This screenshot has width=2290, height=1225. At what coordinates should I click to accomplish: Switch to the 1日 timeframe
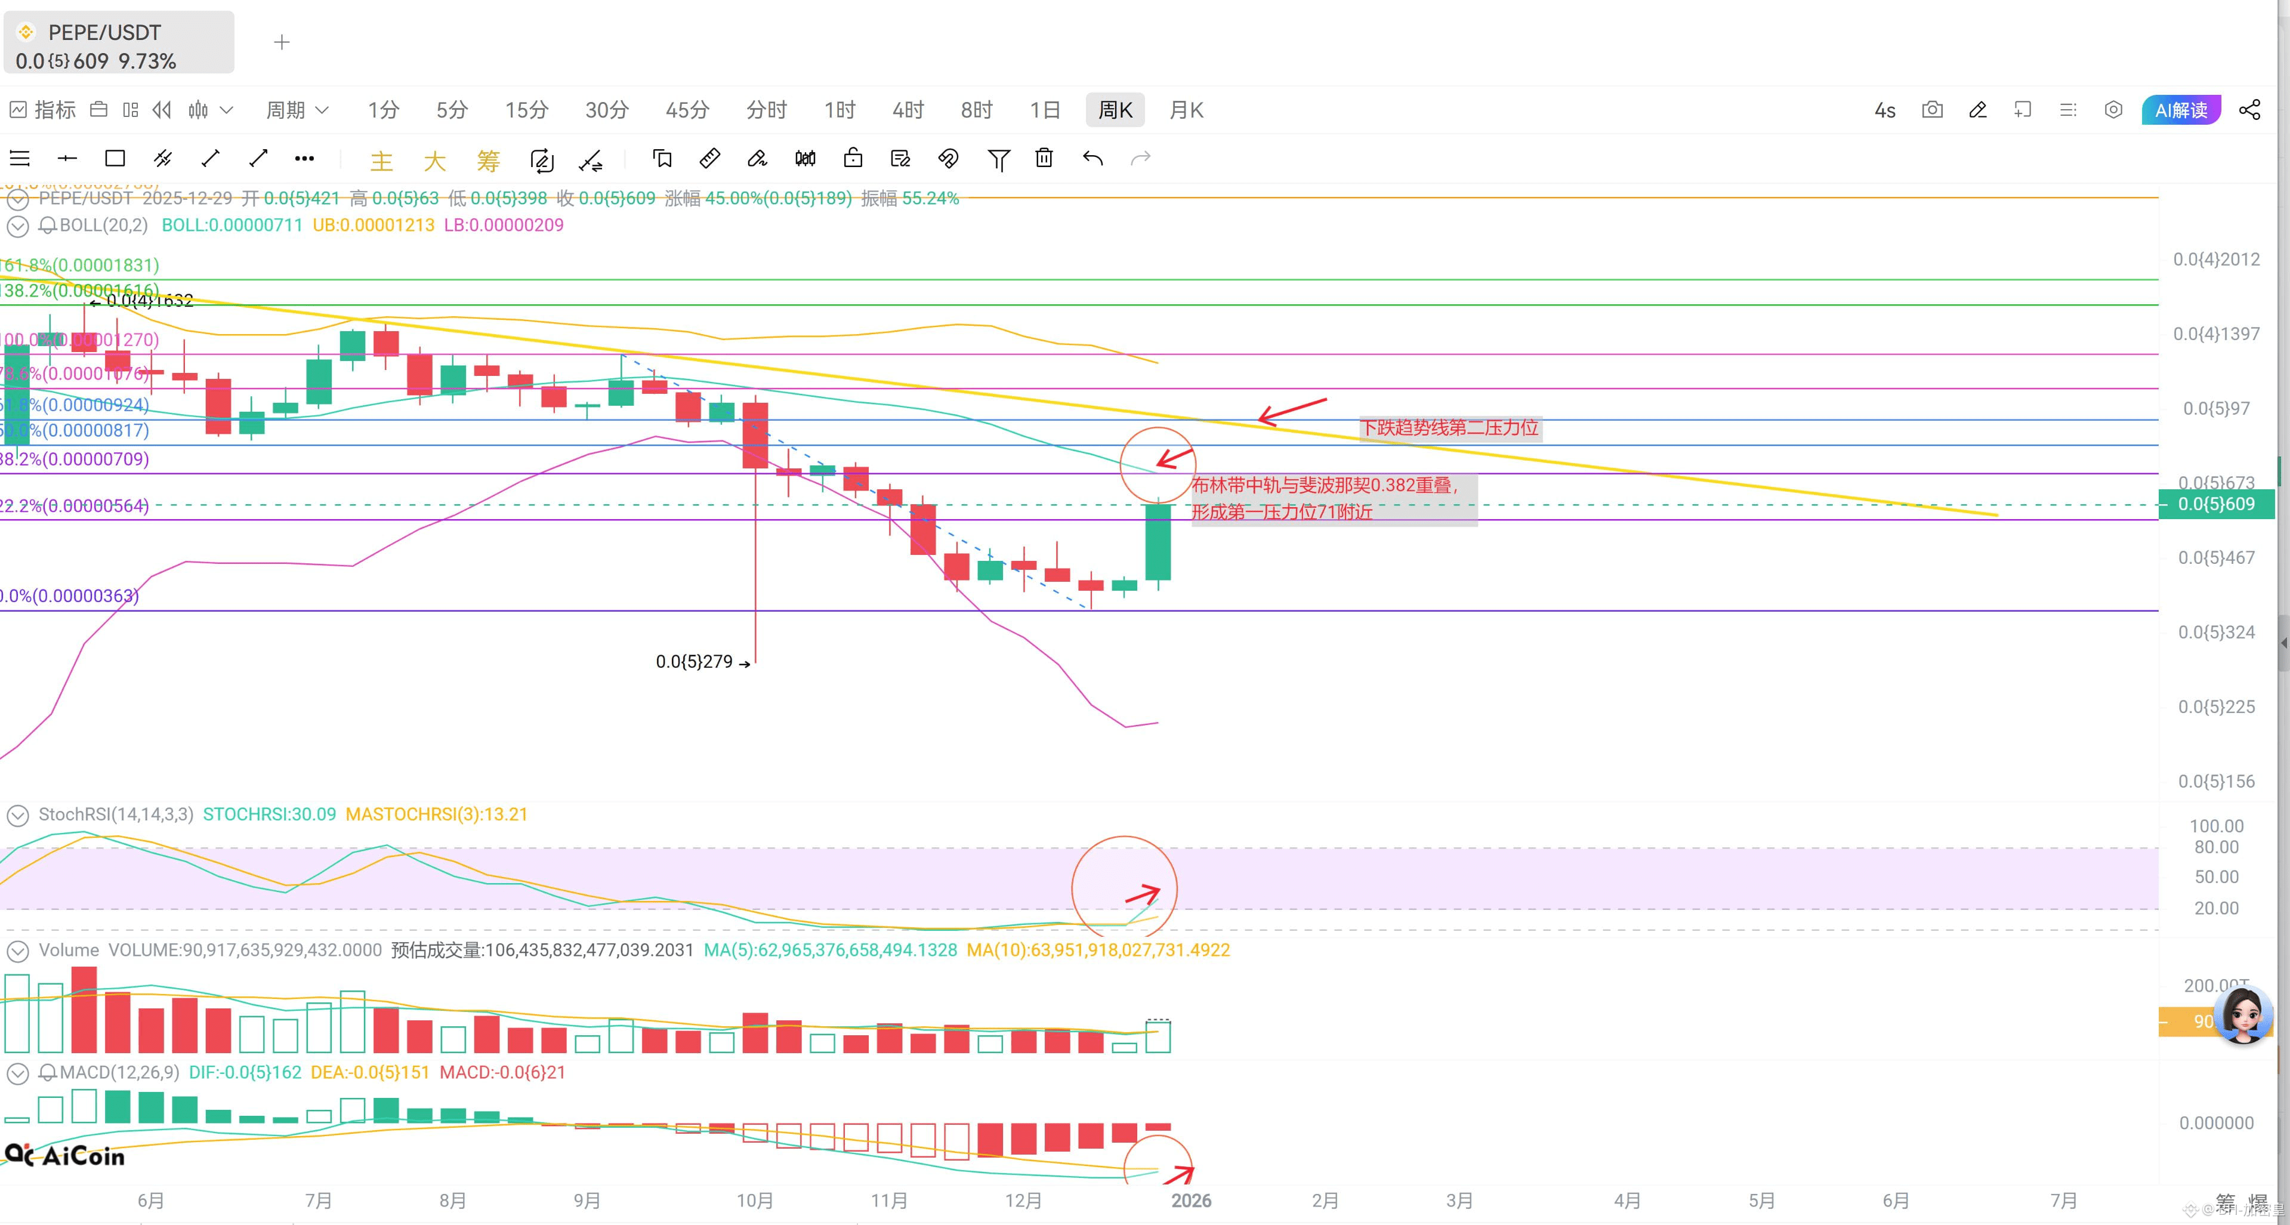[x=1045, y=110]
